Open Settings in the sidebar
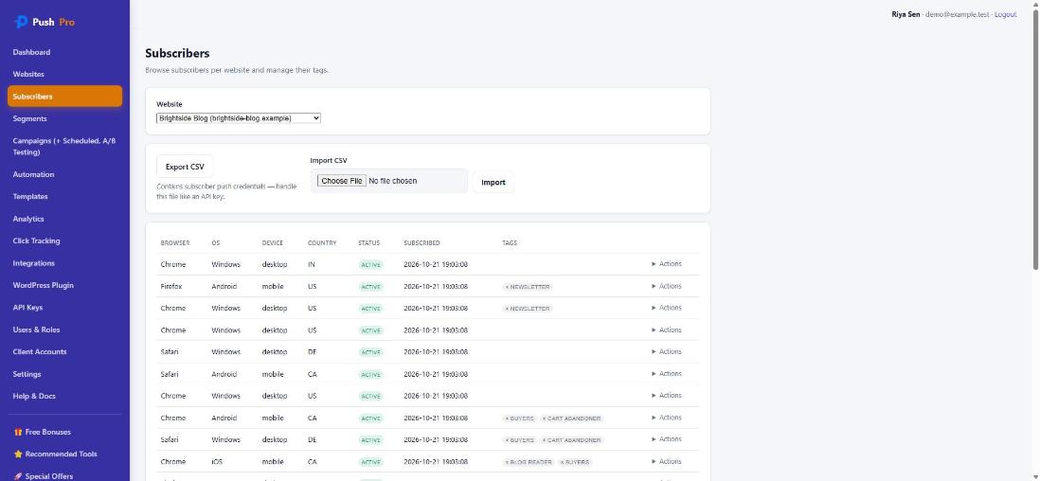Viewport: 1040px width, 481px height. click(65, 374)
